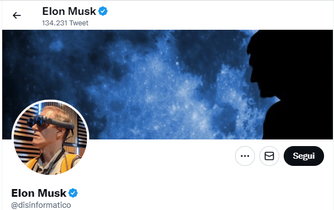This screenshot has width=334, height=210.
Task: Click the Elon Musk header title
Action: [x=69, y=11]
